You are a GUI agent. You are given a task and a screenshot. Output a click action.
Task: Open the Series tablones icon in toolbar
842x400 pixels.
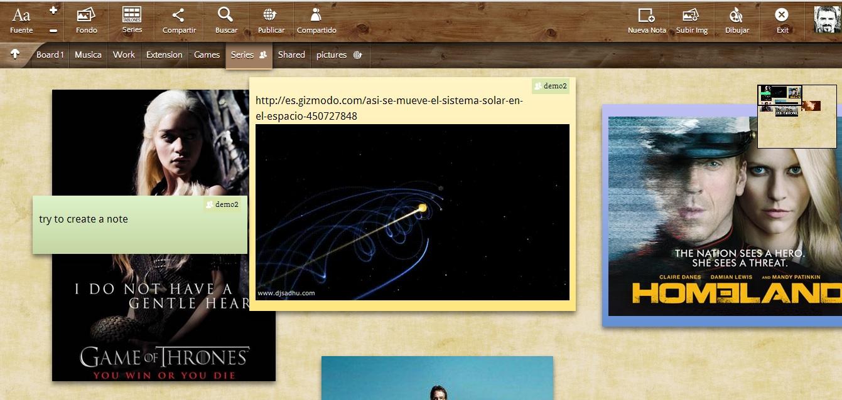point(132,21)
